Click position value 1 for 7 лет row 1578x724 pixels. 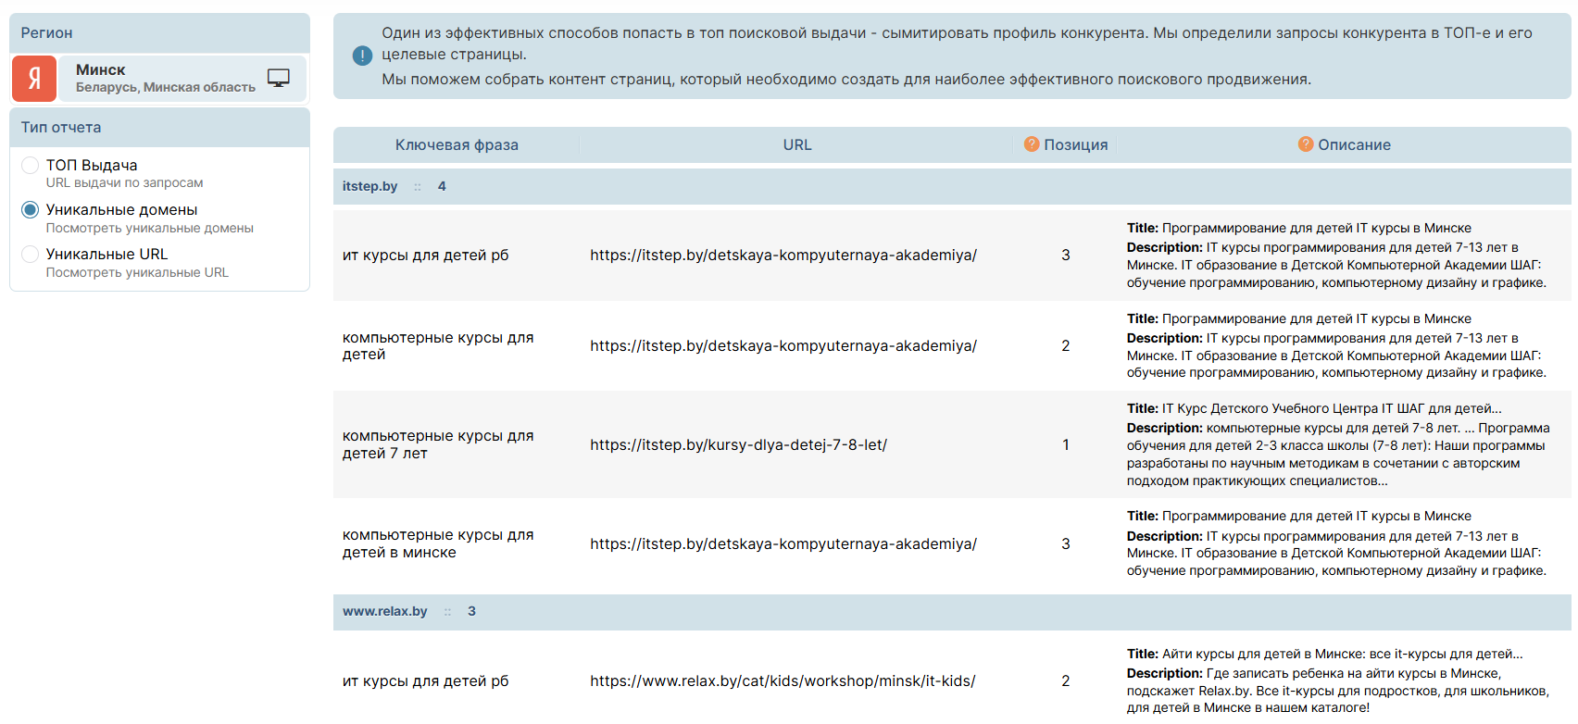coord(1066,444)
